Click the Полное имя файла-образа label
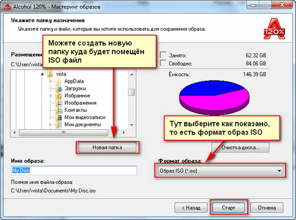The width and height of the screenshot is (296, 220). point(42,182)
